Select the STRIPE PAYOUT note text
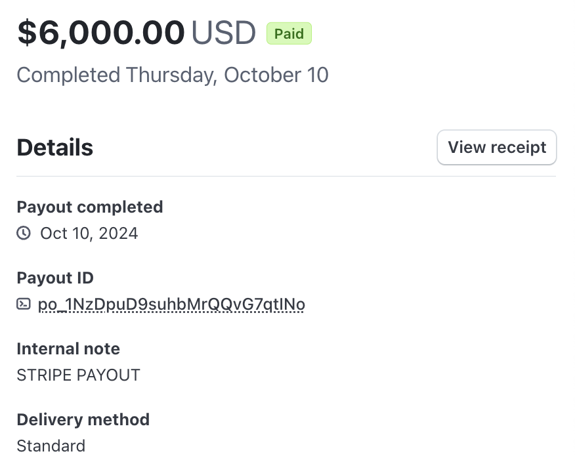 (79, 375)
